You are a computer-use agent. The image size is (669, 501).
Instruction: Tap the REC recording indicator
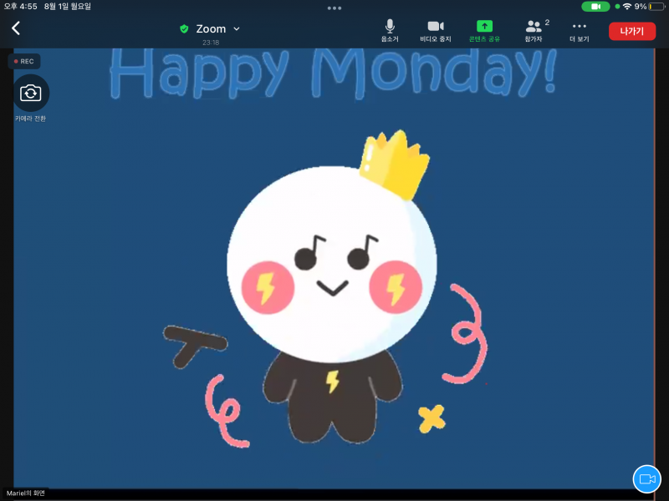click(x=24, y=61)
